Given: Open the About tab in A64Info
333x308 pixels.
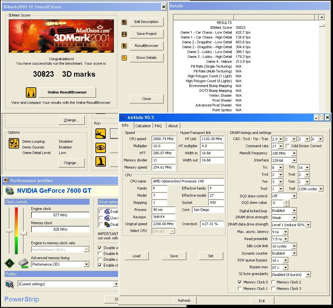Looking at the screenshot, I should pyautogui.click(x=173, y=126).
